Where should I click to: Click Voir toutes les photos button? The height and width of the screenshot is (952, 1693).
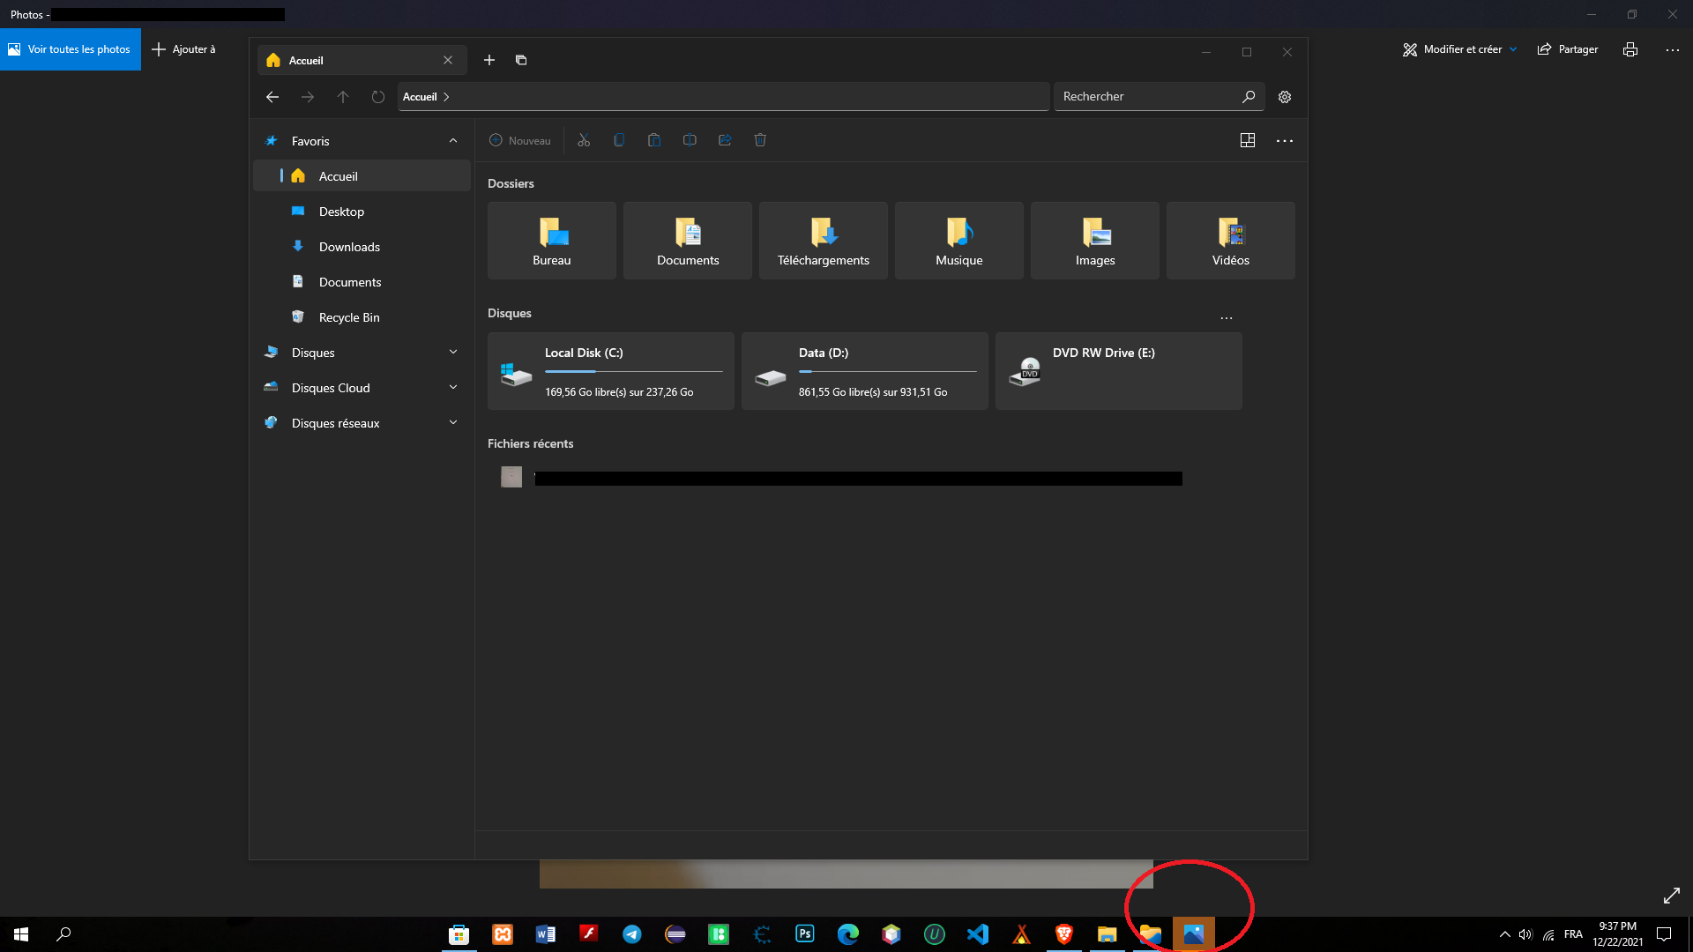click(71, 49)
